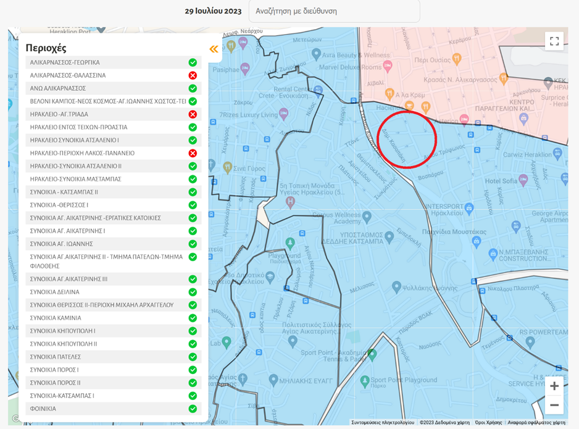Click the Corpus Wellness Academy marker

[367, 217]
